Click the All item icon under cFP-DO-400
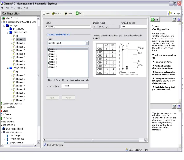The image size is (184, 160). 14,72
